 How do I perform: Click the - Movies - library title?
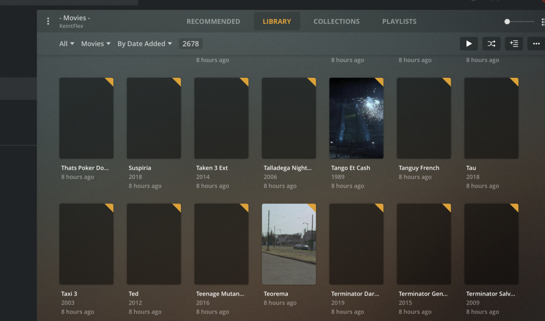pyautogui.click(x=75, y=18)
